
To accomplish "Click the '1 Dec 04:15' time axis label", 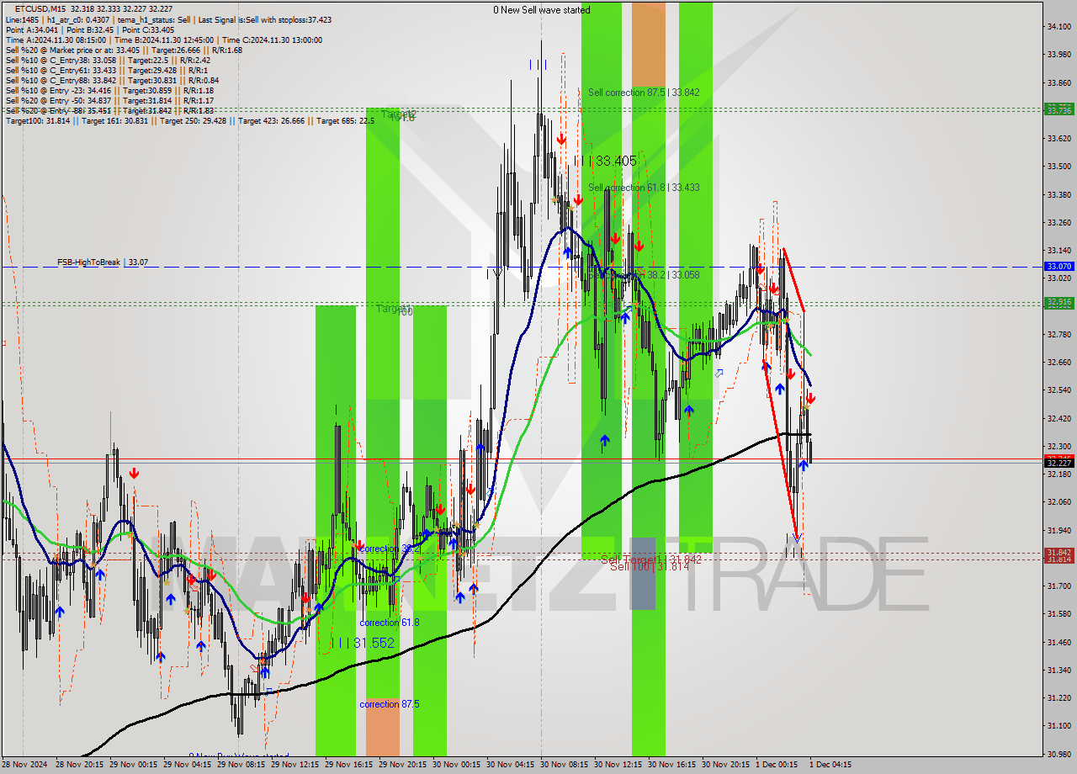I will (830, 765).
